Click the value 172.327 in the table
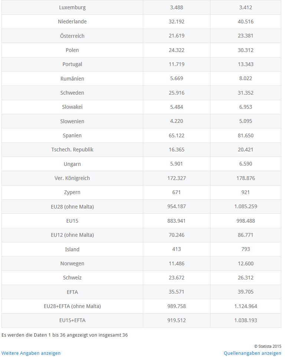Image resolution: width=285 pixels, height=360 pixels. [x=177, y=178]
